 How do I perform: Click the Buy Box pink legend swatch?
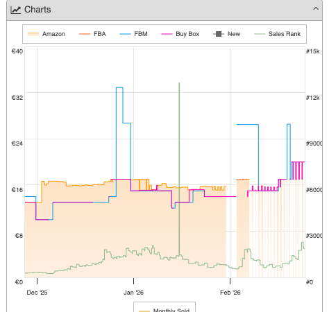point(167,34)
